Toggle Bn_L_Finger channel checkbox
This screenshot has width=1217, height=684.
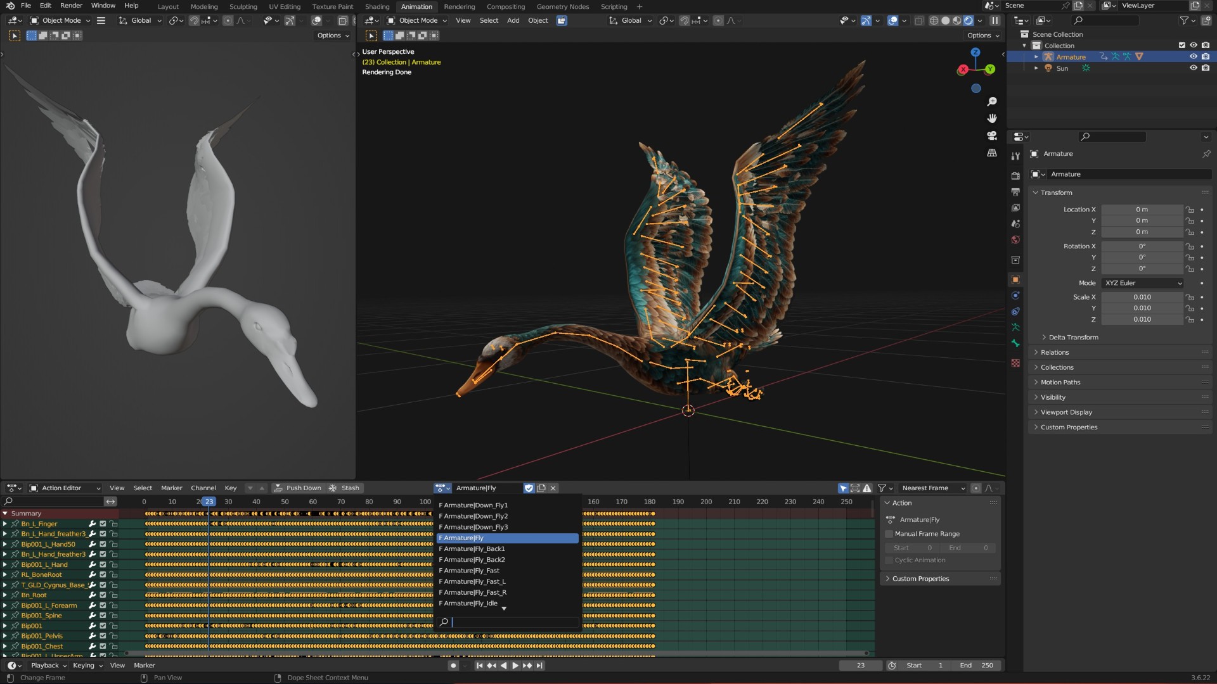pos(103,524)
